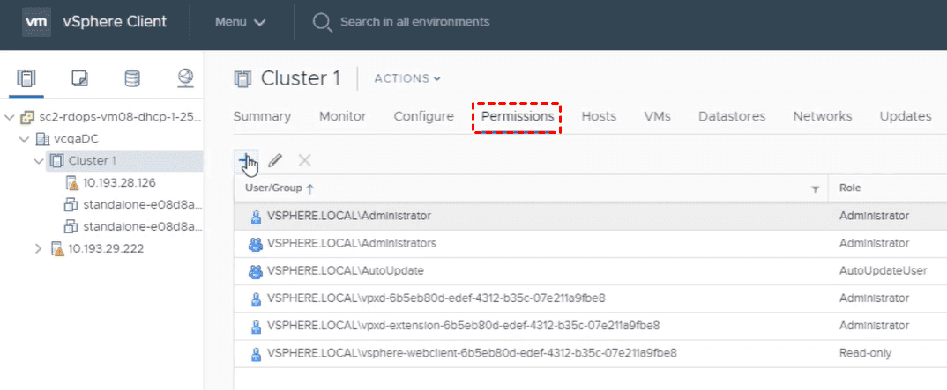This screenshot has height=390, width=947.
Task: Click the remove permission X icon
Action: click(305, 160)
